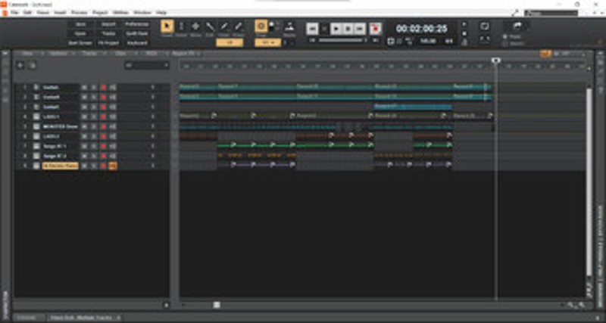Jump to project end button
606x323 pixels.
(361, 29)
